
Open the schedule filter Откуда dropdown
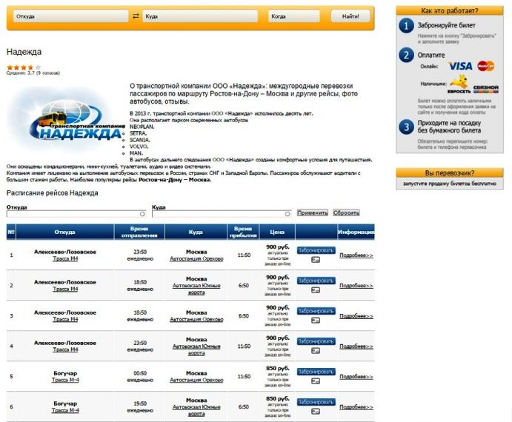click(x=75, y=213)
